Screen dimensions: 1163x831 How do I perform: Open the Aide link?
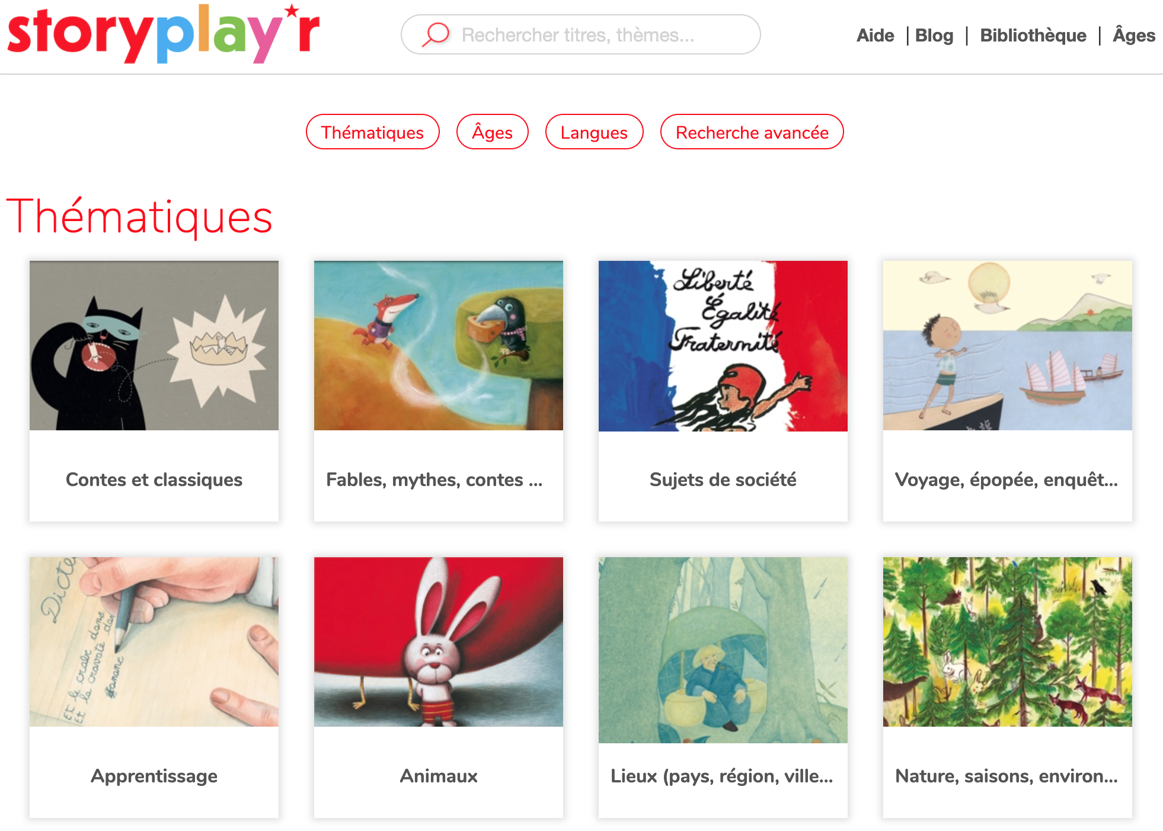pos(875,36)
